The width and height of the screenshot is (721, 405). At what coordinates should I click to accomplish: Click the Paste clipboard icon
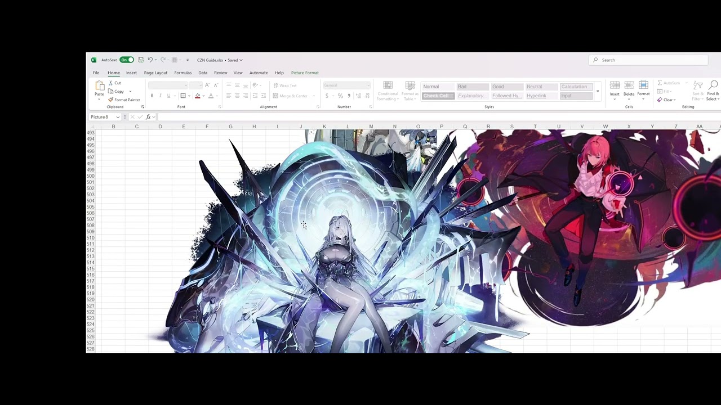pyautogui.click(x=99, y=85)
